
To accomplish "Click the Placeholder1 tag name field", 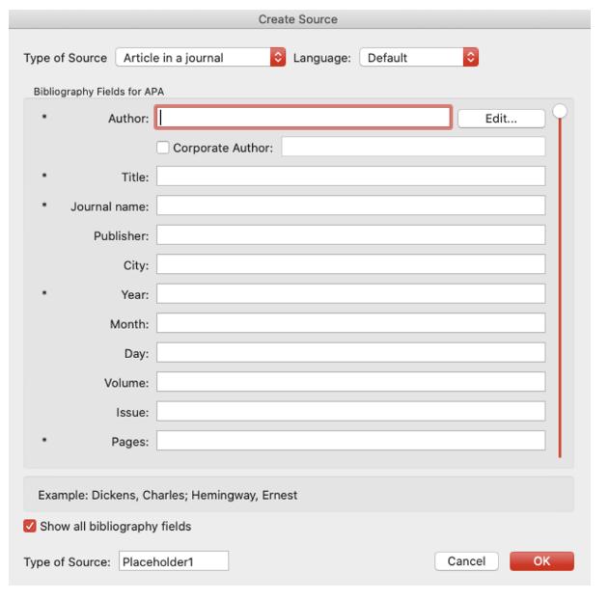I will coord(174,561).
